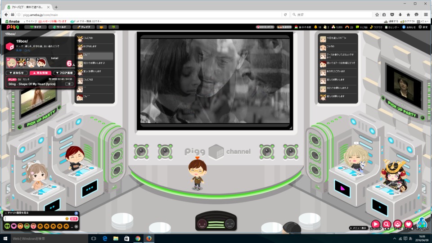Open ワクワク music note item
The width and height of the screenshot is (432, 243).
coord(376,27)
